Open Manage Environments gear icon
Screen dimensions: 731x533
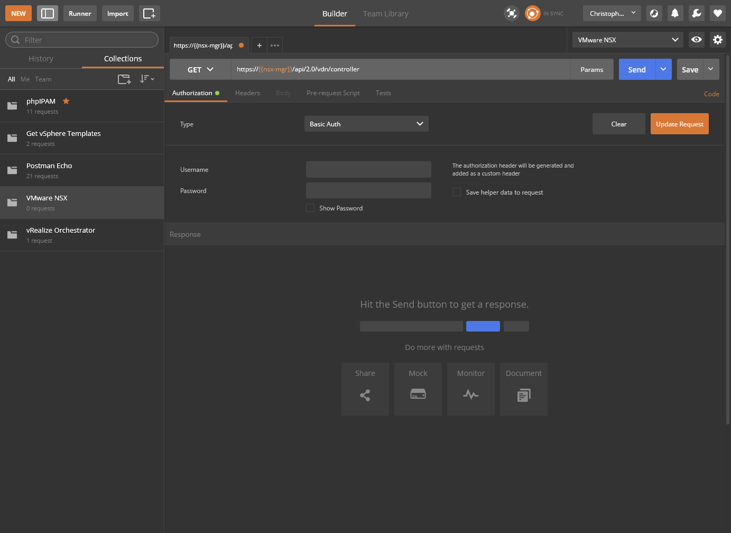717,40
